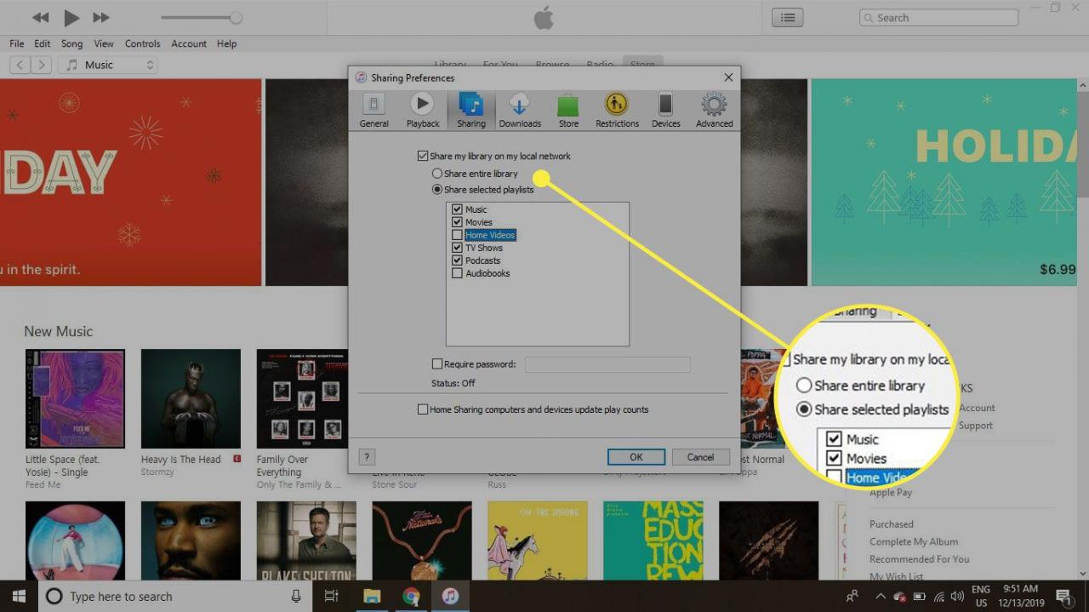Enable the Require password checkbox

click(437, 364)
